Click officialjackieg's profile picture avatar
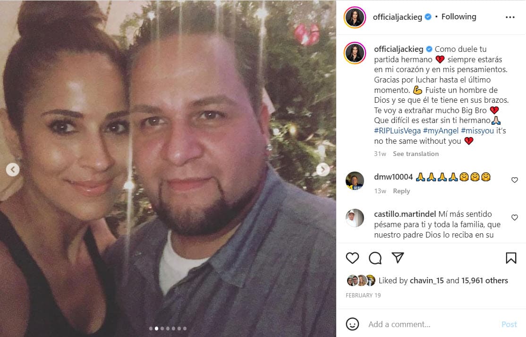Screen dimensions: 526x337 click(355, 16)
